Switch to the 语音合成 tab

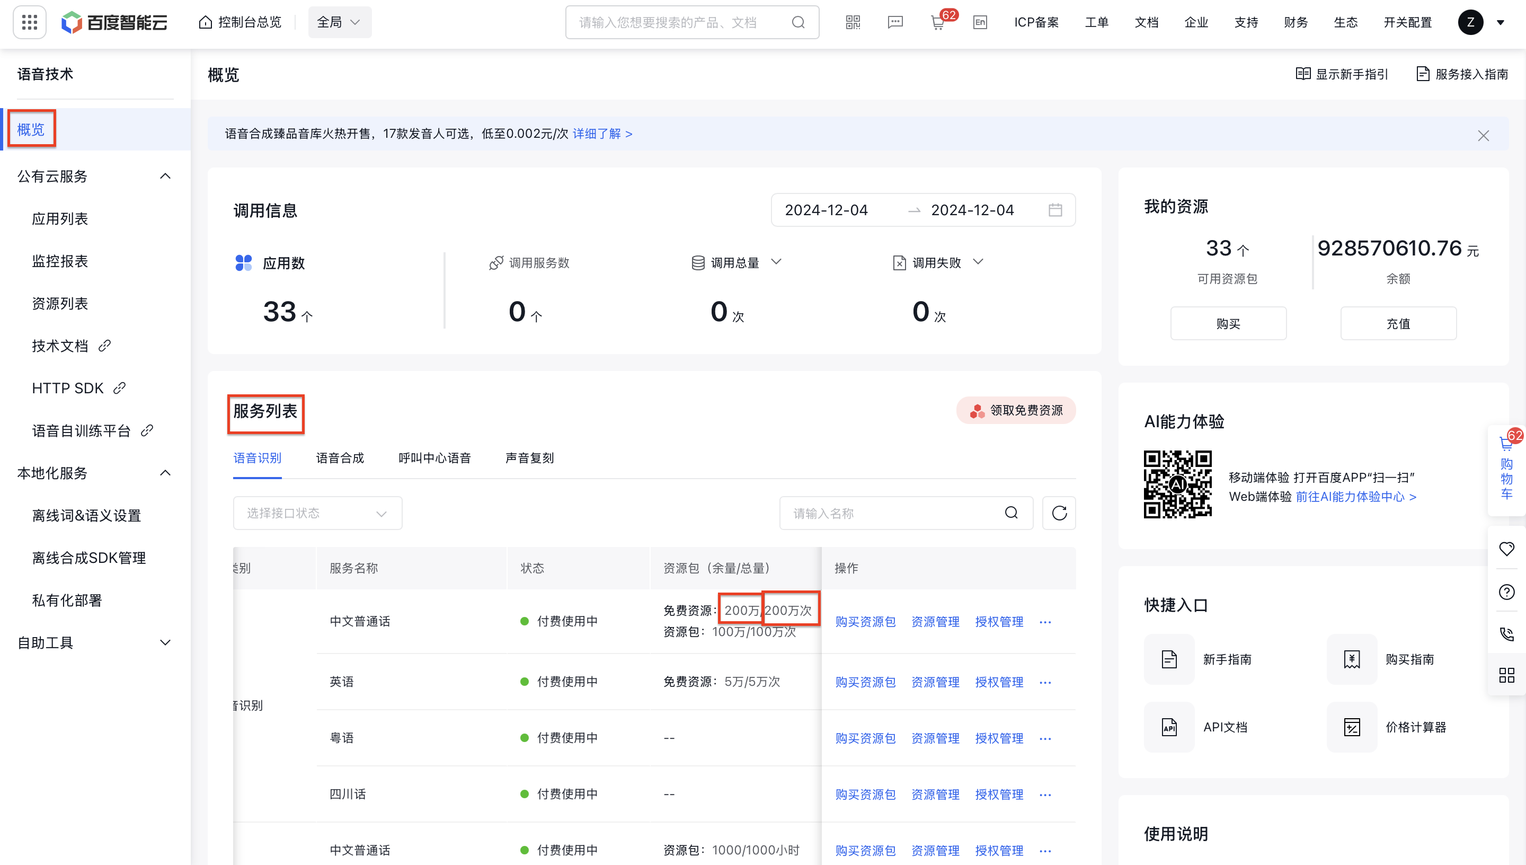point(340,458)
